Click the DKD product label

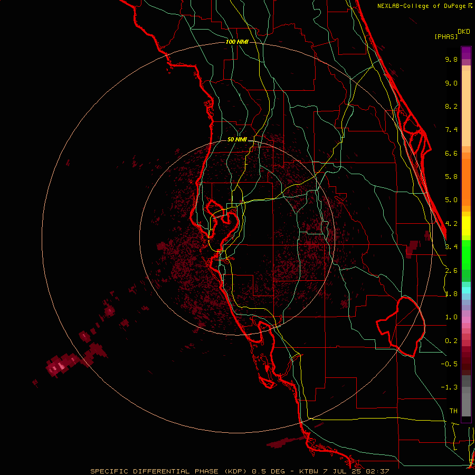pos(464,32)
